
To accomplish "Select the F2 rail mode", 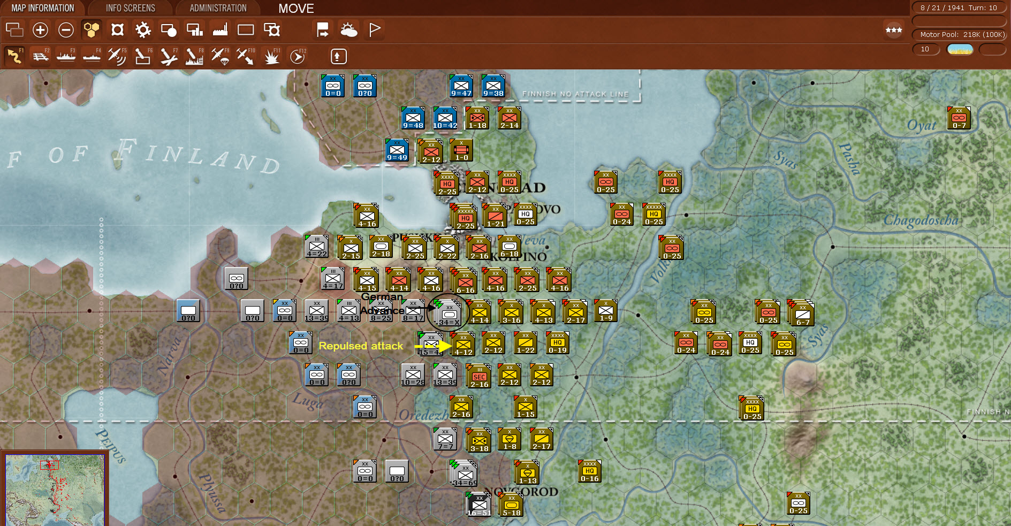I will (x=40, y=56).
